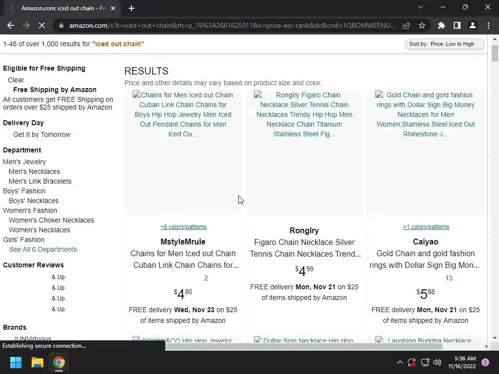Open the 13 ratings of Caiyao chain
Image resolution: width=499 pixels, height=374 pixels.
pyautogui.click(x=449, y=278)
